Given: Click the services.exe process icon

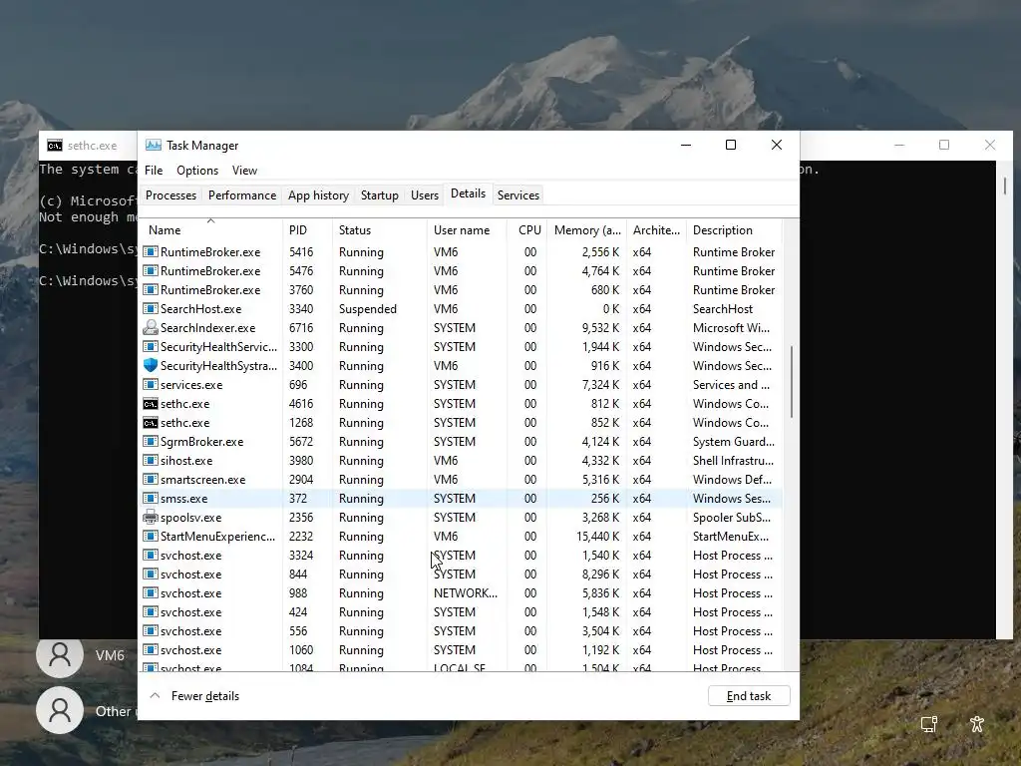Looking at the screenshot, I should [151, 384].
